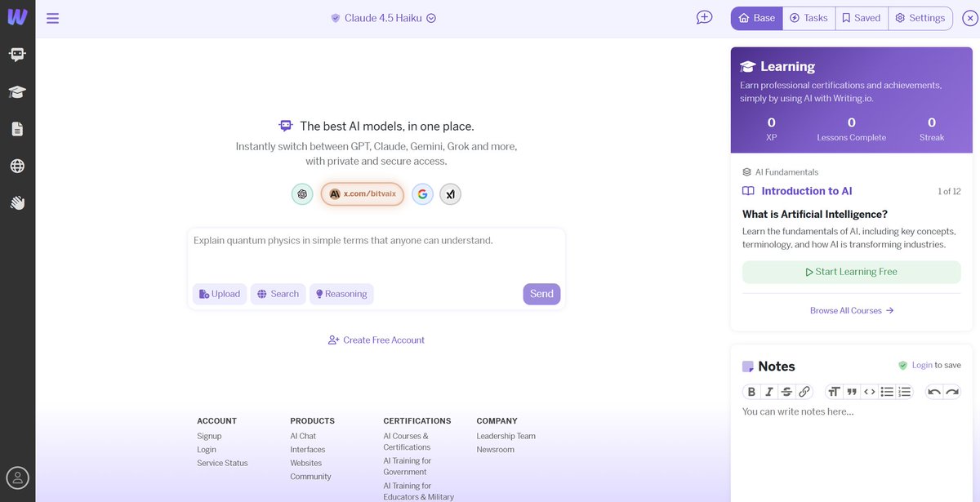Open the globe websites icon in sidebar
The height and width of the screenshot is (502, 980).
tap(17, 166)
